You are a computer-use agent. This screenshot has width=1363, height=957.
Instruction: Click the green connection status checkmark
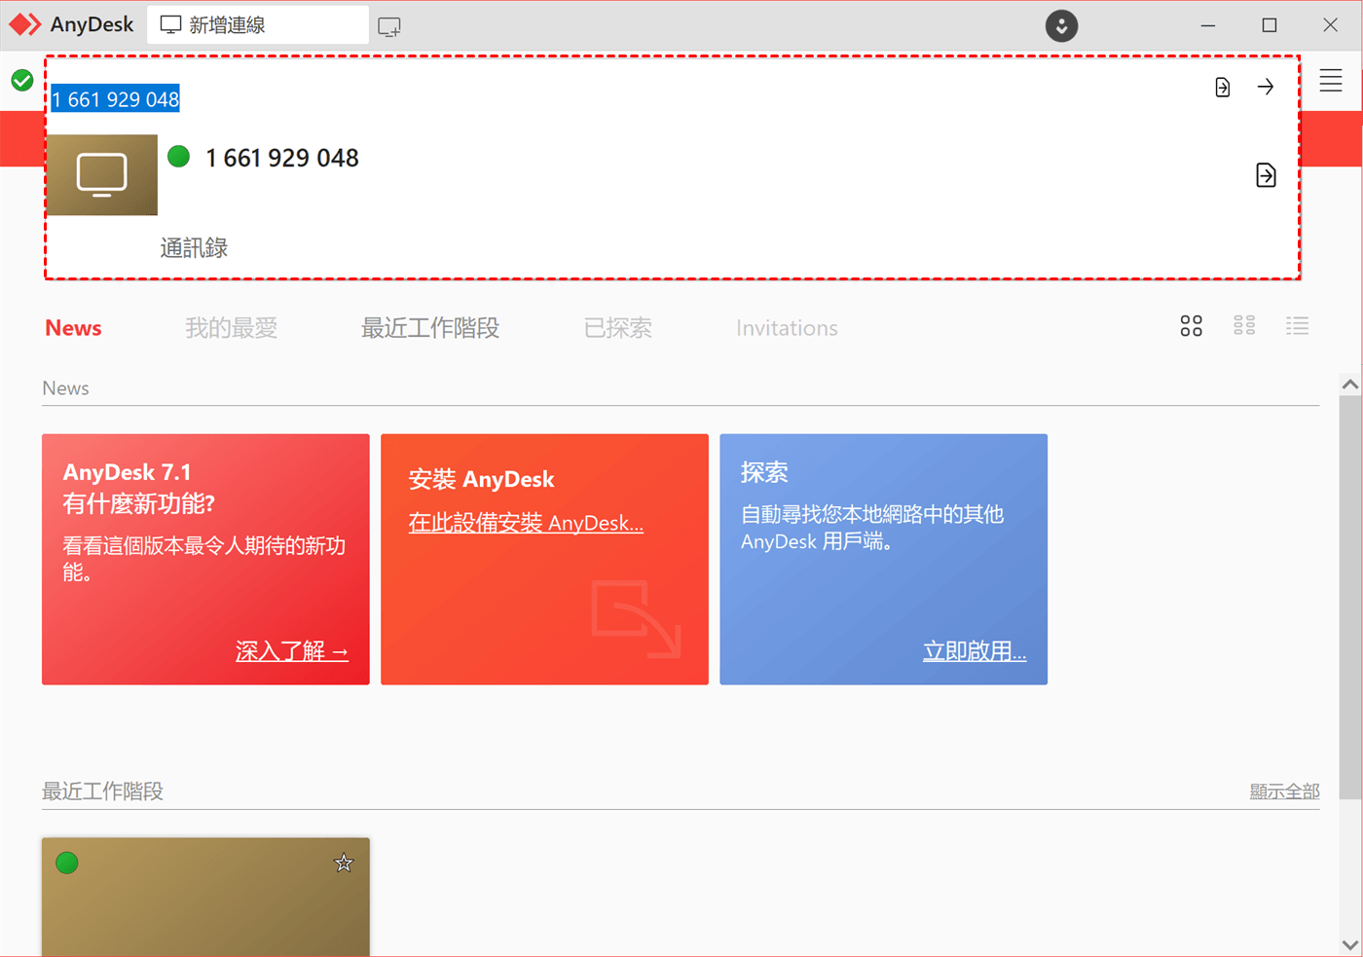click(22, 81)
